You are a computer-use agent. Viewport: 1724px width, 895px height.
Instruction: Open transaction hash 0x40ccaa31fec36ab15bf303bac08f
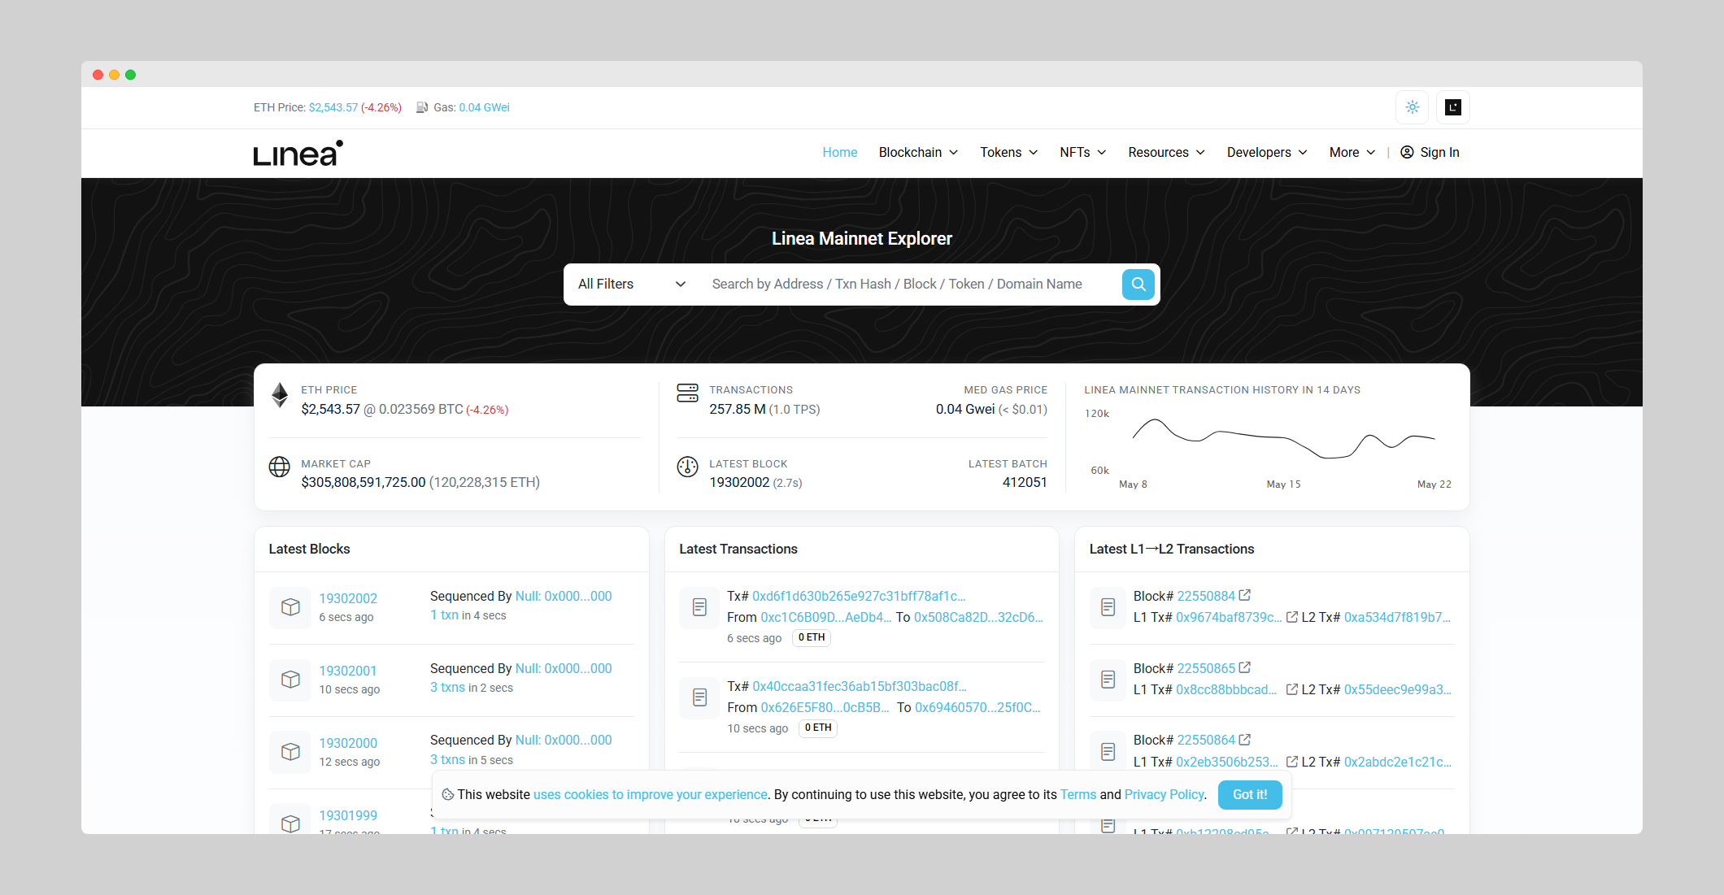pos(860,686)
